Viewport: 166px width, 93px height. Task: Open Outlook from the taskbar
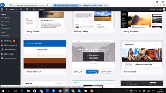[x=41, y=91]
